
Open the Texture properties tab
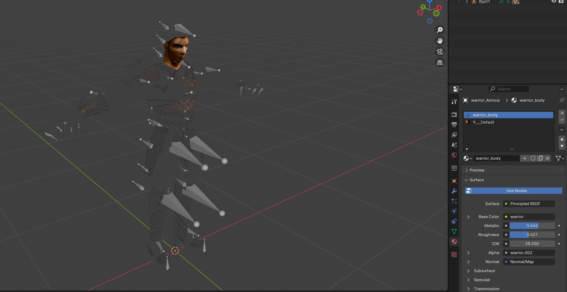pos(454,255)
